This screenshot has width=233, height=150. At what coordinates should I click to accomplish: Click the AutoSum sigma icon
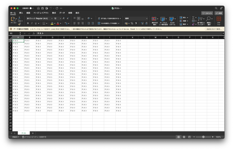click(193, 18)
